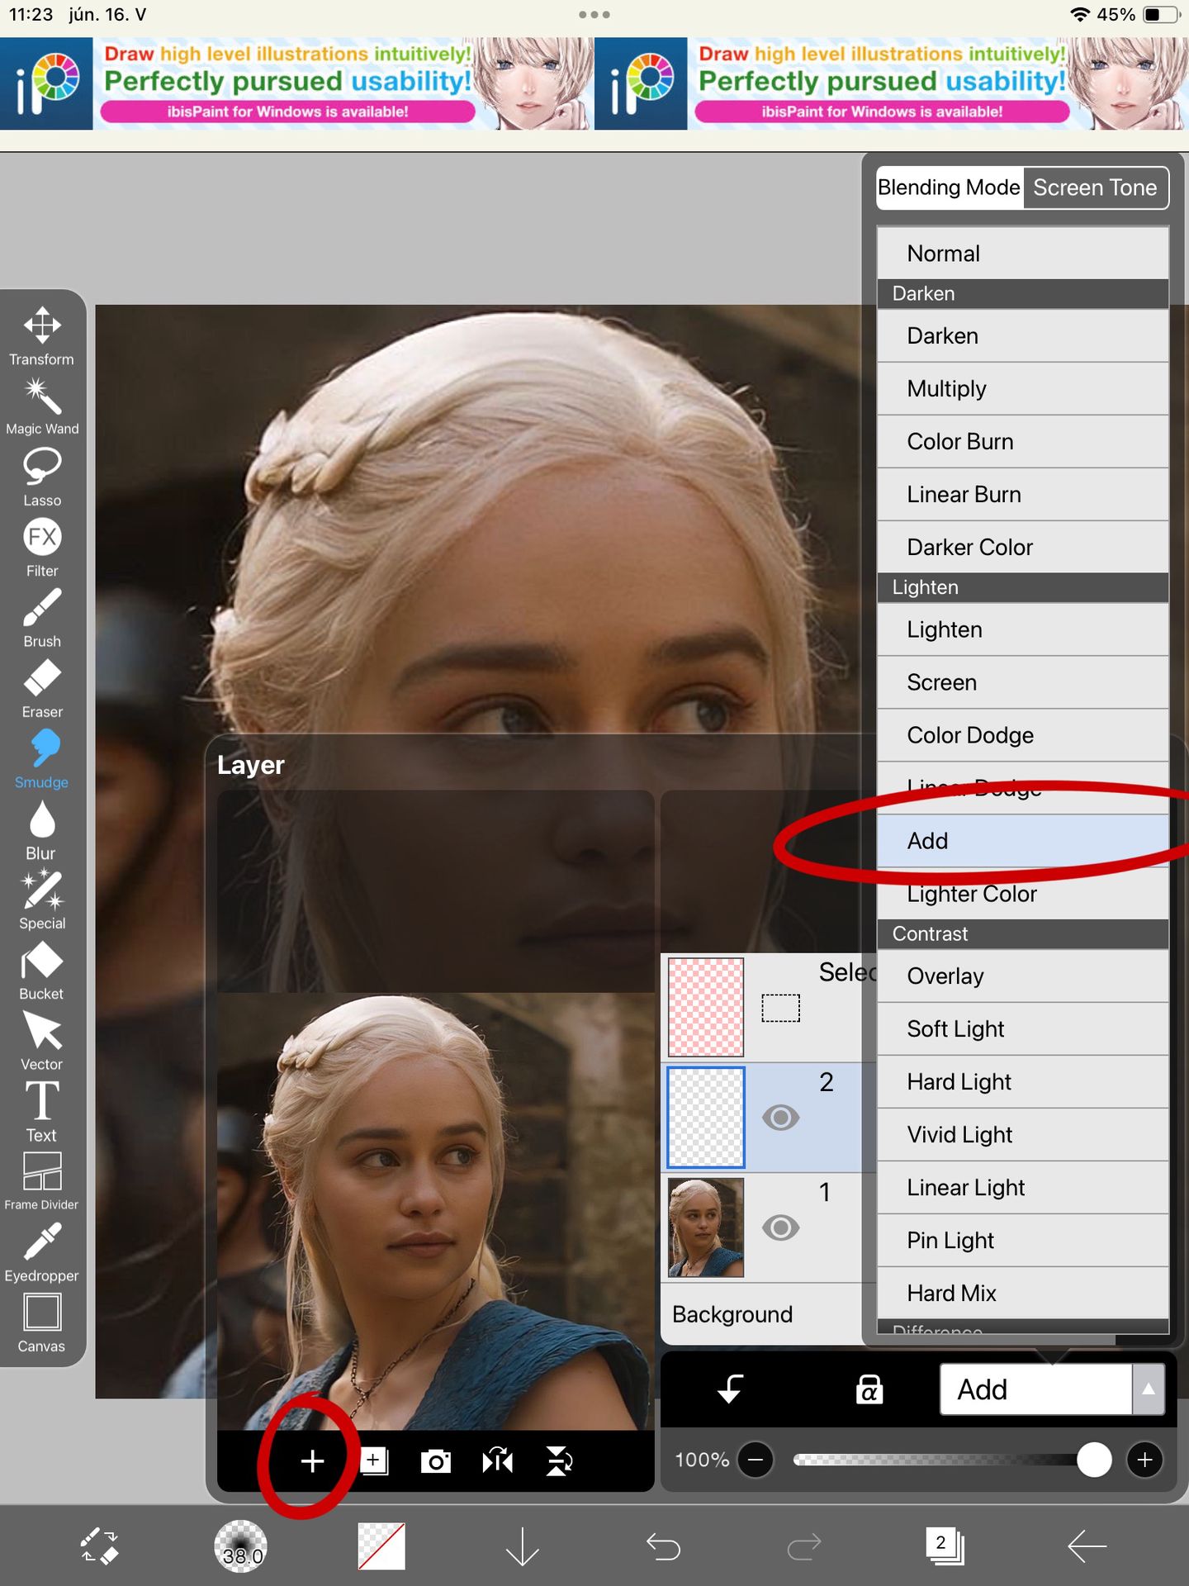This screenshot has height=1586, width=1189.
Task: Select the Brush tool
Action: [x=42, y=617]
